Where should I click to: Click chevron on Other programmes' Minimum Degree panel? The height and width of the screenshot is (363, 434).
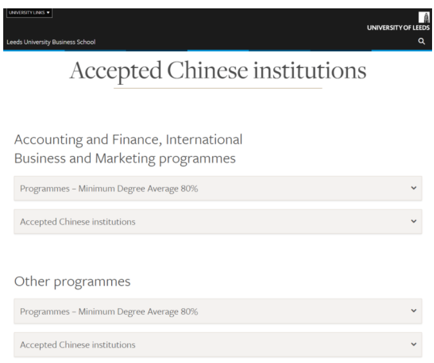pyautogui.click(x=413, y=310)
